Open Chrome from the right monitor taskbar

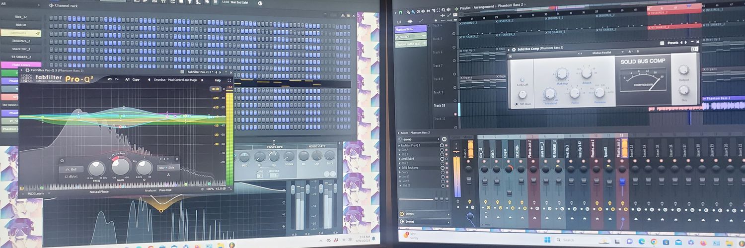[x=654, y=242]
